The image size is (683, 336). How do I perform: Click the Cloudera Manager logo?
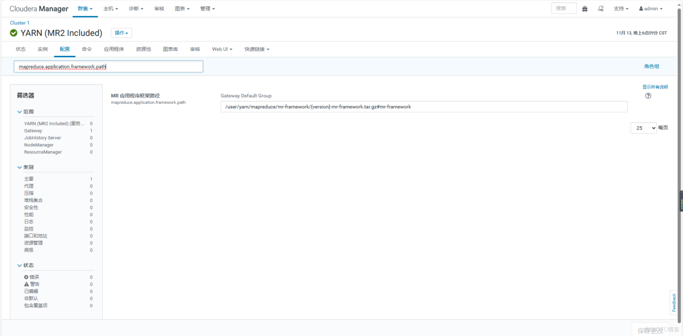[38, 8]
